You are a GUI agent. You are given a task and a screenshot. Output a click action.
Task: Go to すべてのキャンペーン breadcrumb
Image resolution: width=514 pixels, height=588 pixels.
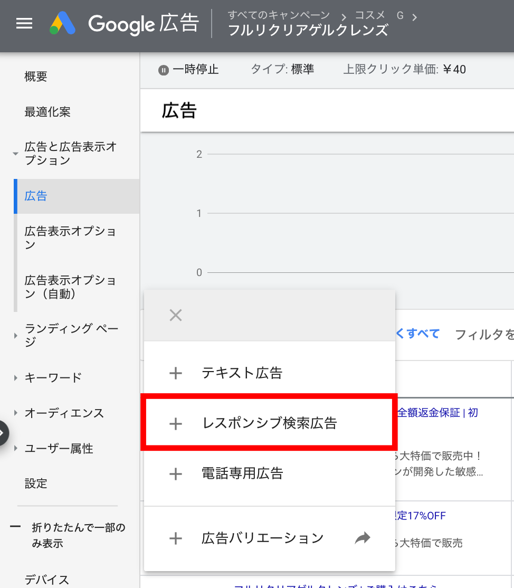click(x=279, y=15)
